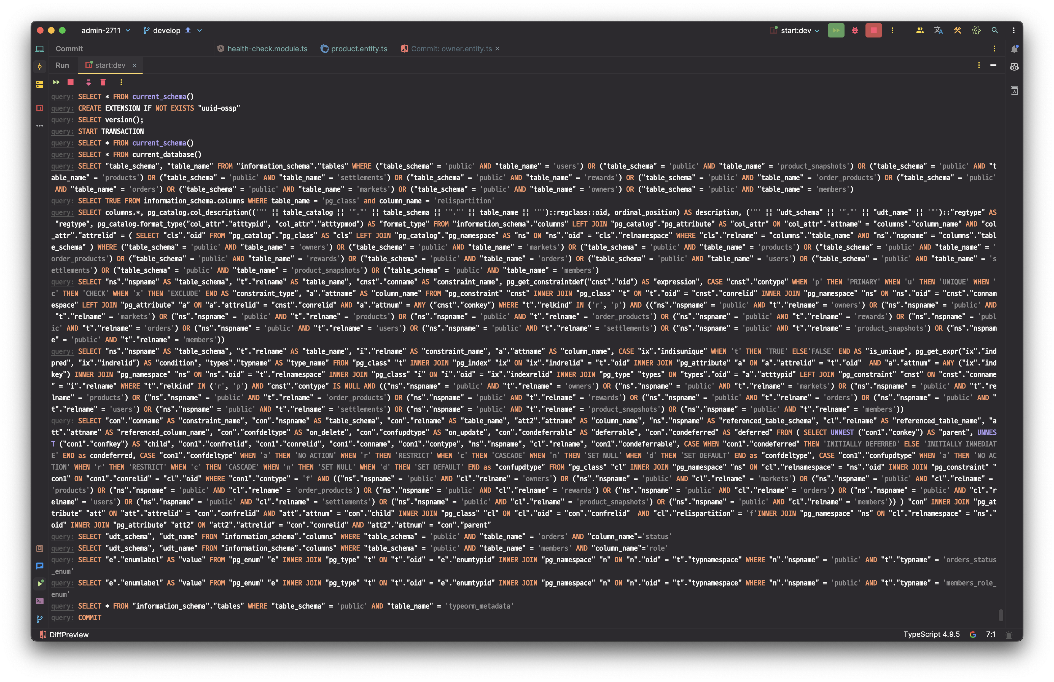Click the green Rerun start:dev button
The height and width of the screenshot is (682, 1054).
836,31
